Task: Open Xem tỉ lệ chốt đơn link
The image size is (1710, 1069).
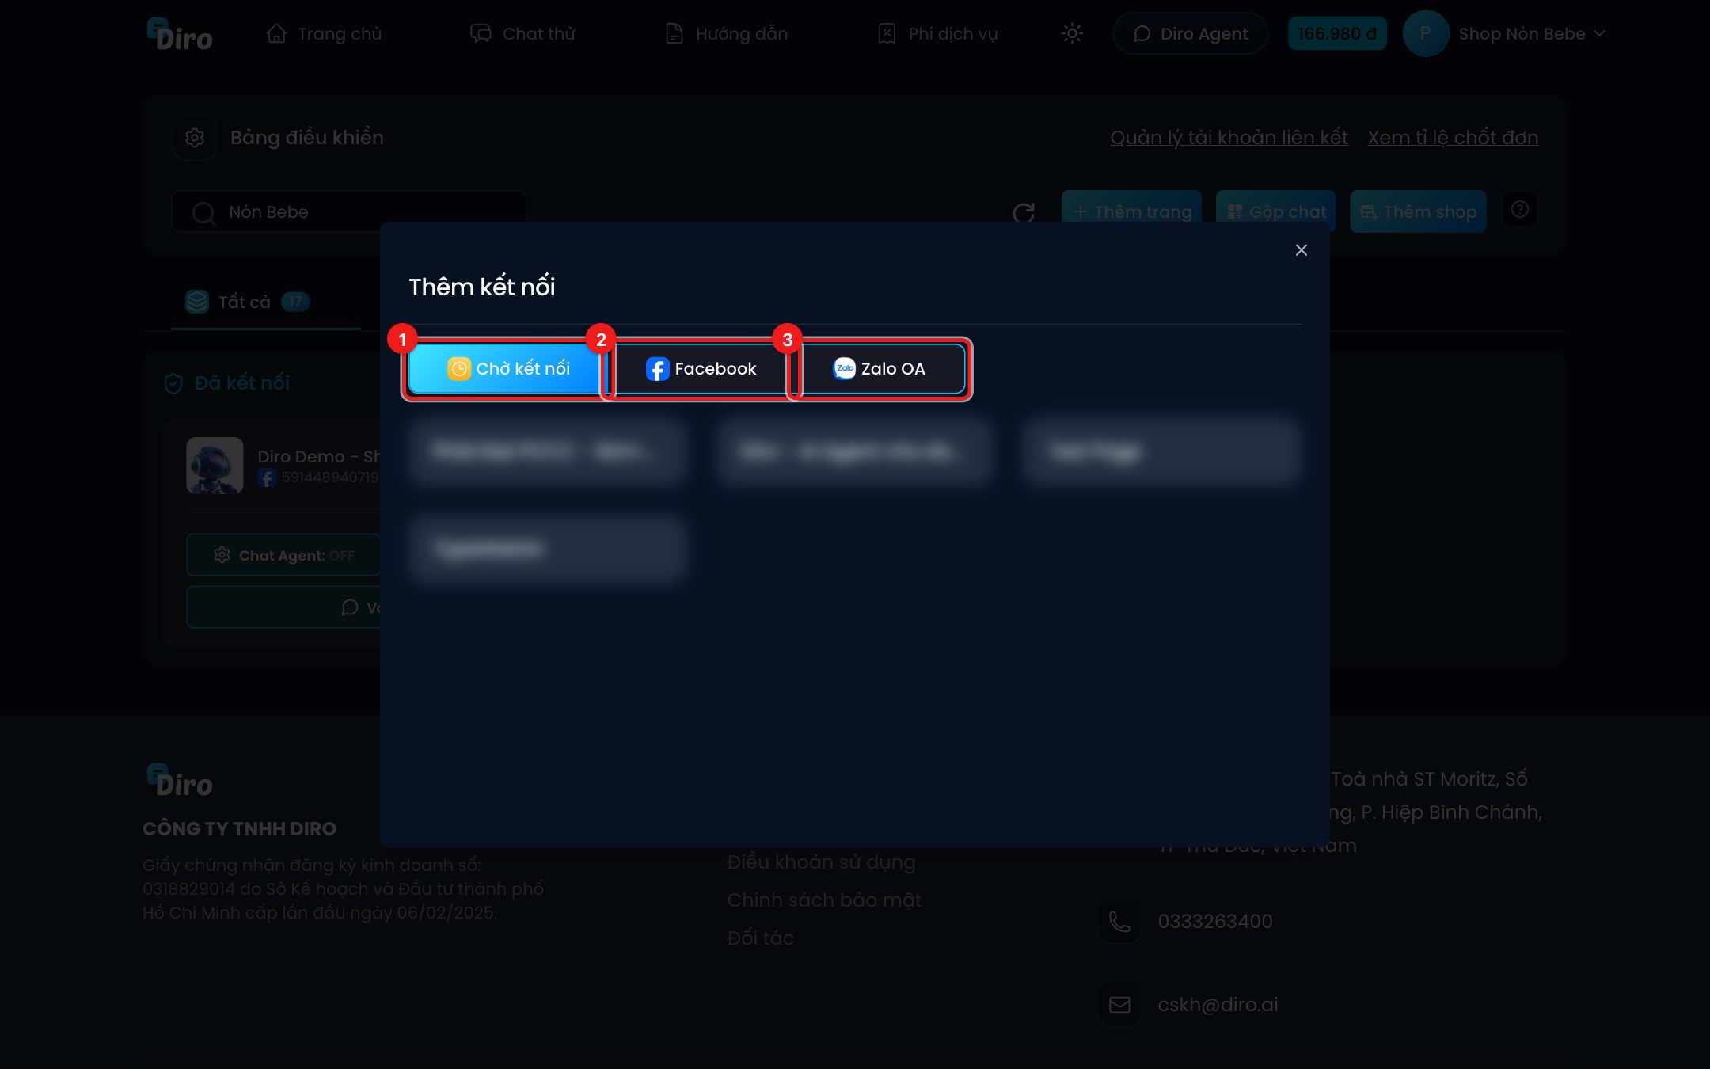Action: click(x=1453, y=138)
